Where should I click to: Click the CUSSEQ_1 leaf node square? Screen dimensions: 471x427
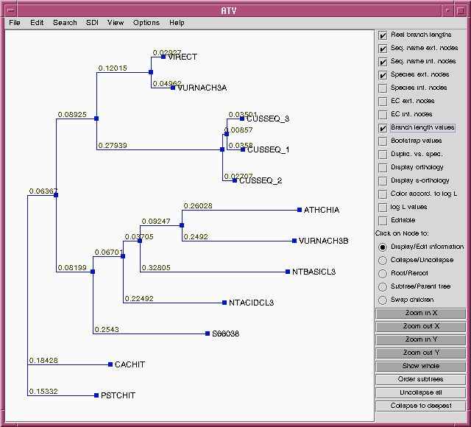click(x=243, y=149)
